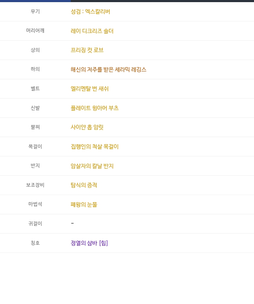This screenshot has width=254, height=304.
Task: Click the 암살자의 칼날 반지 ring link
Action: click(x=92, y=166)
